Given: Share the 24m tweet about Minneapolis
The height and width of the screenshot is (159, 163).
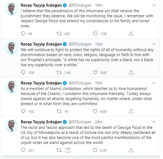Looking at the screenshot, I should tap(131, 150).
